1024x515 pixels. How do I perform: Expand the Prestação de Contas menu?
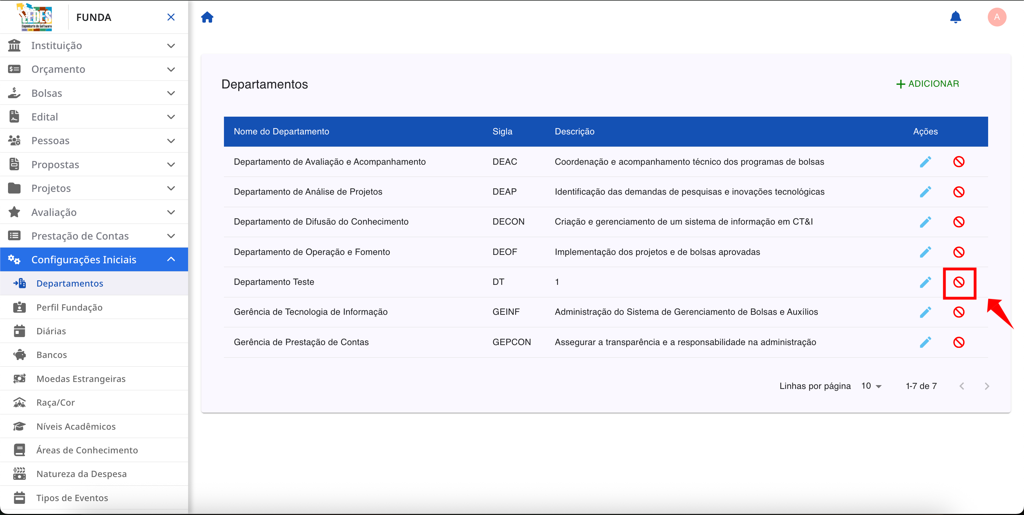[171, 236]
